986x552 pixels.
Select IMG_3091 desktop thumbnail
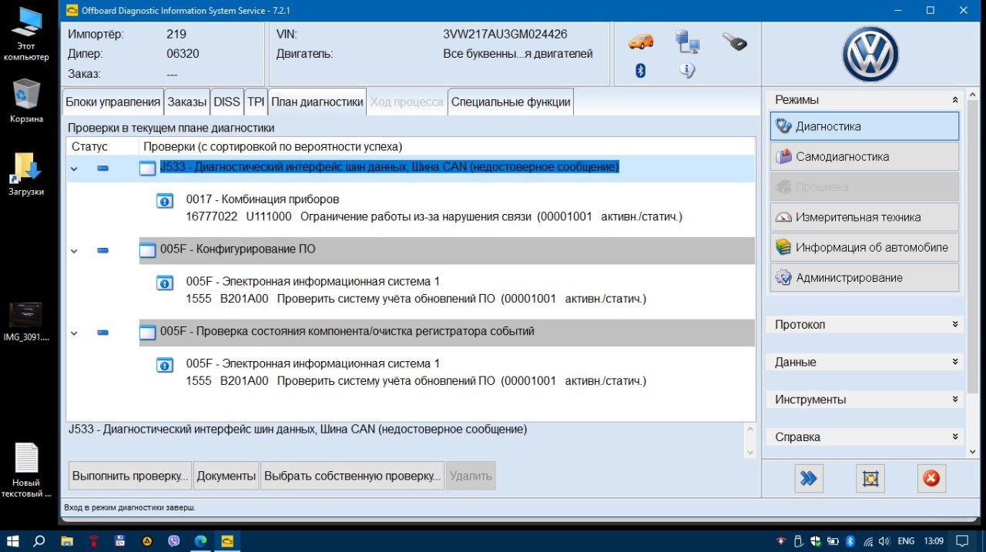click(26, 321)
